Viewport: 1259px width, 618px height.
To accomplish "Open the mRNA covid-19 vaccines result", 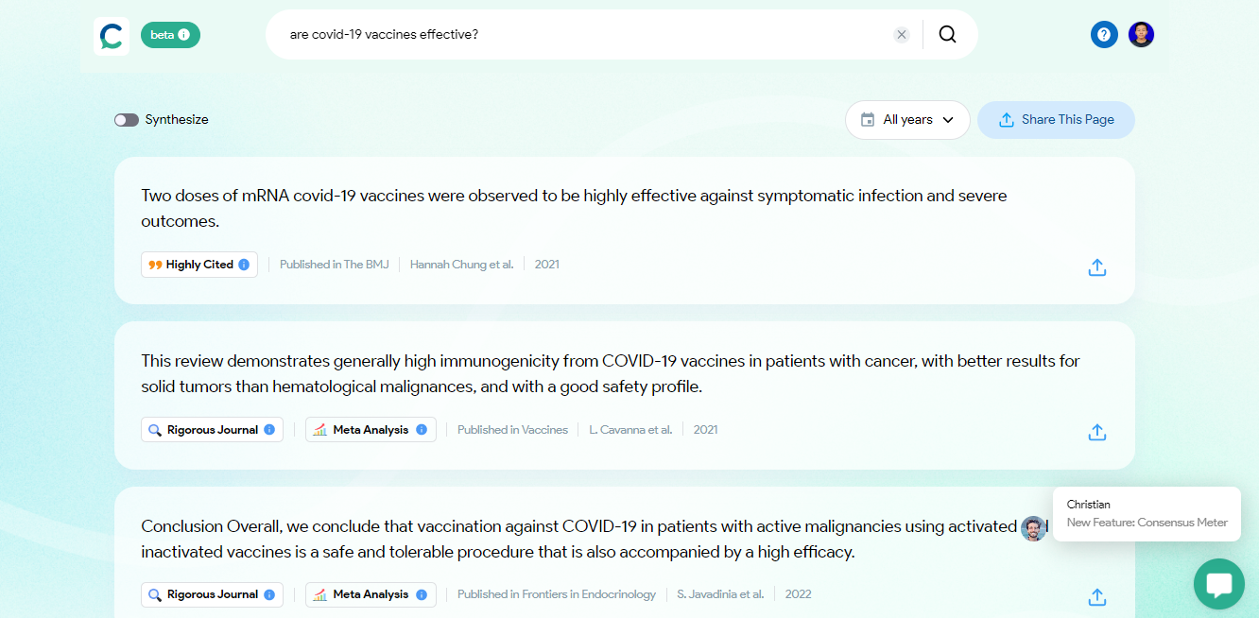I will (574, 208).
